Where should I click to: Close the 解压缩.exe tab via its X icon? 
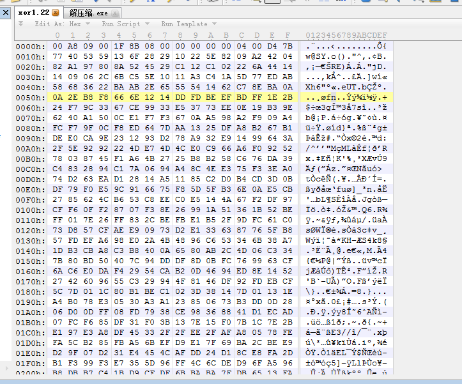(115, 13)
